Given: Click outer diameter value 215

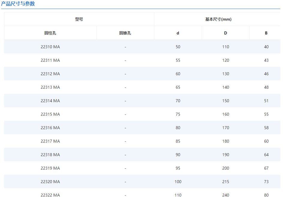Looking at the screenshot, I should coord(226,182).
